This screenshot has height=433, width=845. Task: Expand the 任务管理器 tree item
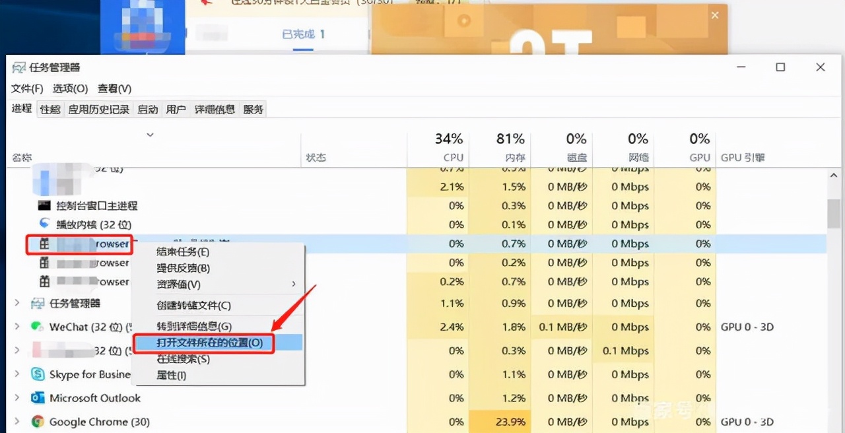pos(16,303)
